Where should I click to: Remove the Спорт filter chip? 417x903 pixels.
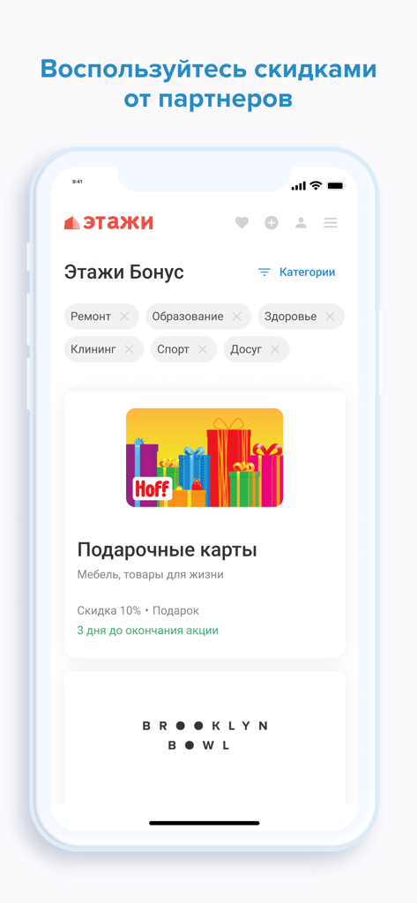coord(202,349)
